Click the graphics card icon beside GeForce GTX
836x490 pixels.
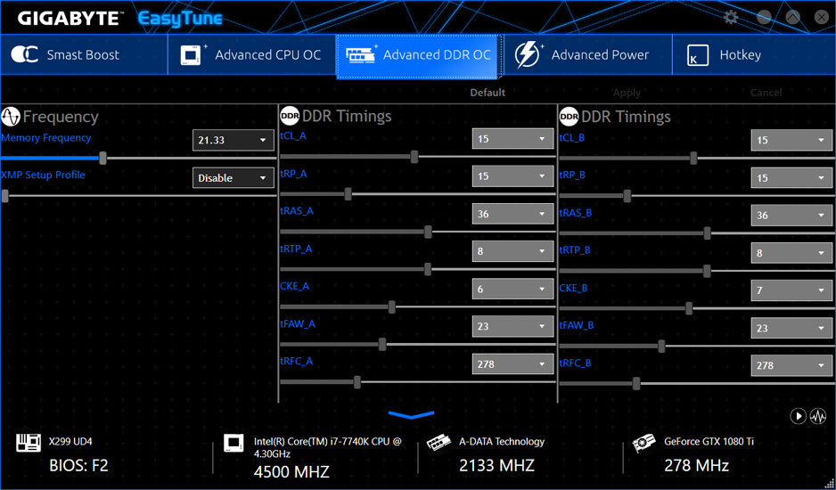click(x=643, y=443)
